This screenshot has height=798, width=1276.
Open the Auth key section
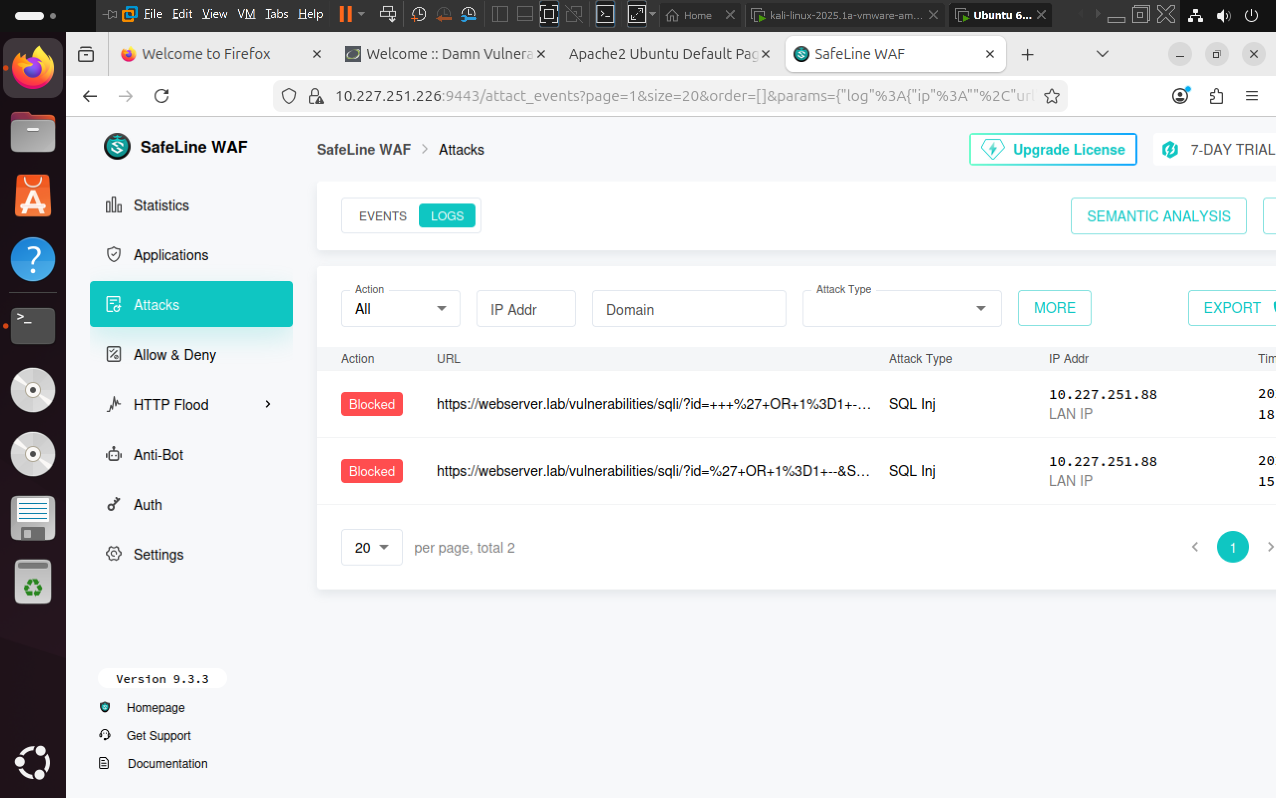click(x=147, y=504)
